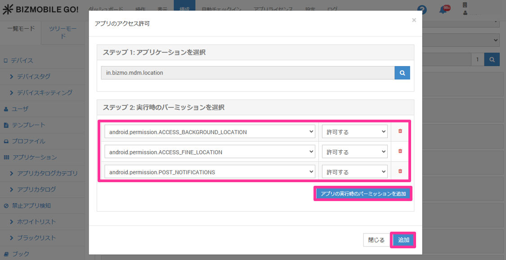Close the アプリのアクセス許可 dialog with X
The image size is (506, 260).
click(414, 20)
